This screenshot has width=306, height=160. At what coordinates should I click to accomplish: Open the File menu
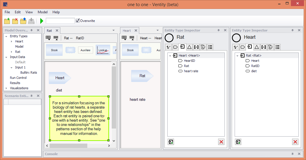tap(7, 12)
